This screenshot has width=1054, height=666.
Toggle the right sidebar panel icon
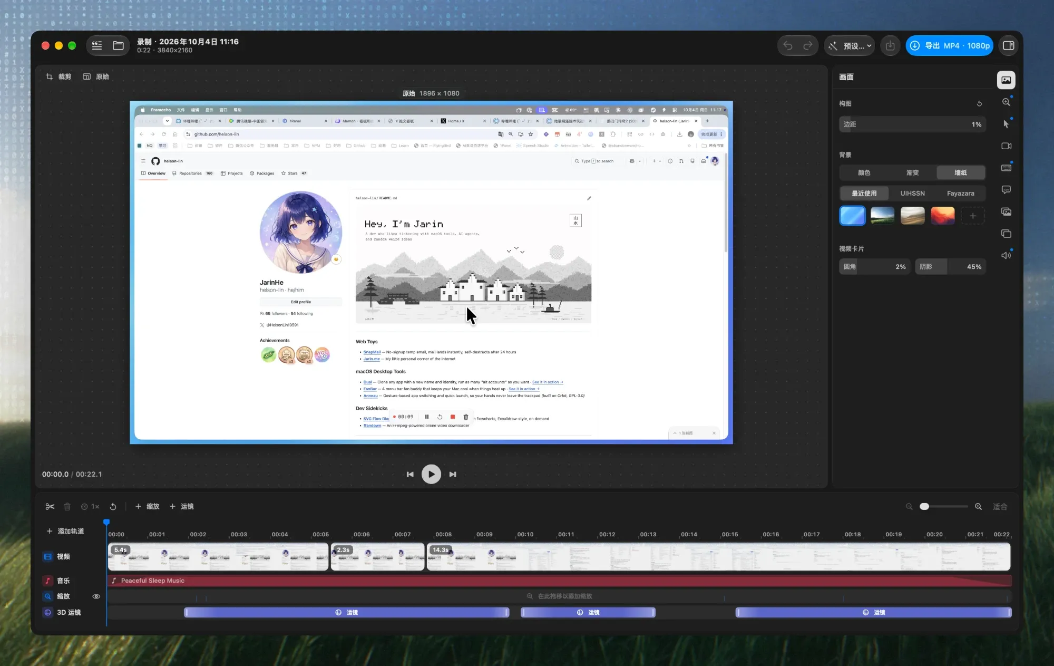pos(1009,46)
